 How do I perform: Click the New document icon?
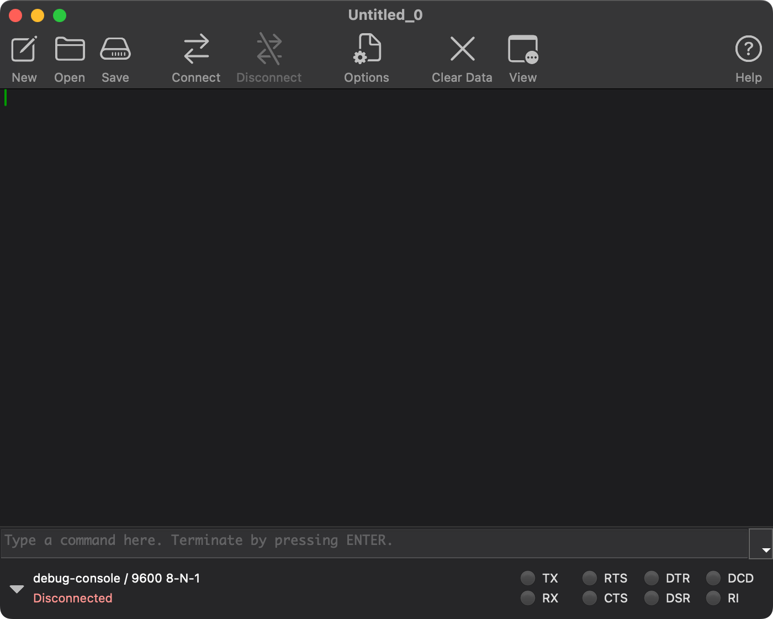[24, 50]
